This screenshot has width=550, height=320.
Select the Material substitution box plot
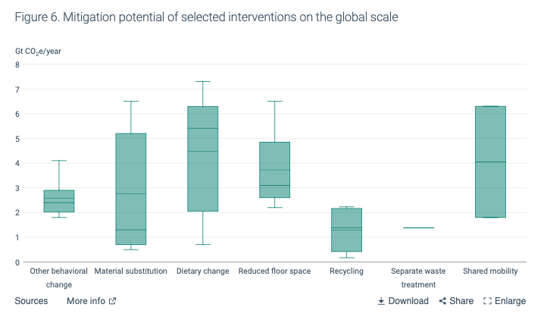(x=131, y=189)
